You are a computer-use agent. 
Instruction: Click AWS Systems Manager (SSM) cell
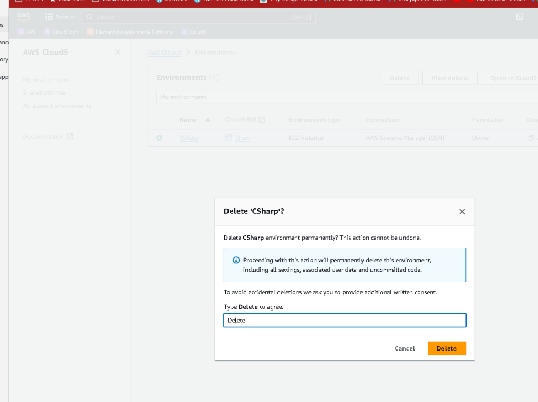[x=405, y=138]
